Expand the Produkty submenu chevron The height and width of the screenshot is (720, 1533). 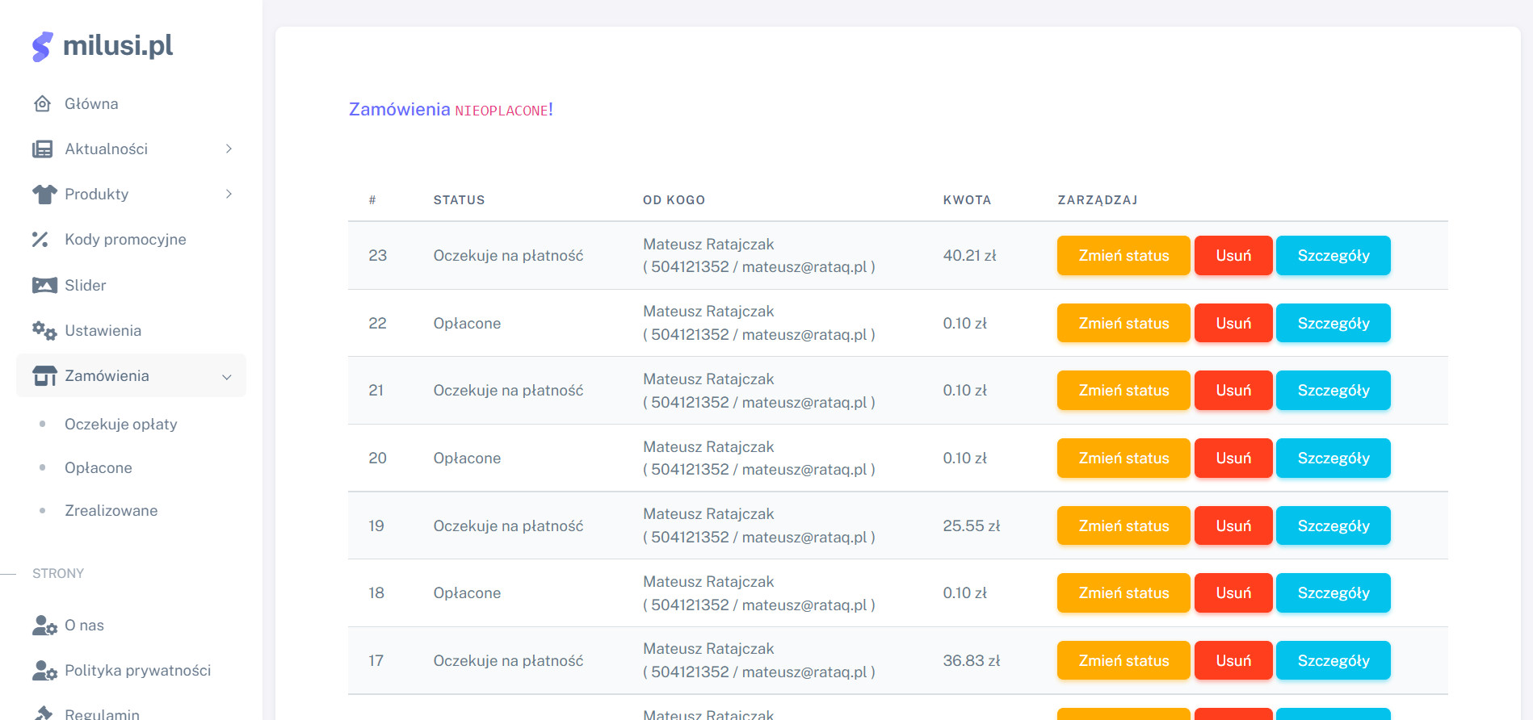(x=229, y=194)
